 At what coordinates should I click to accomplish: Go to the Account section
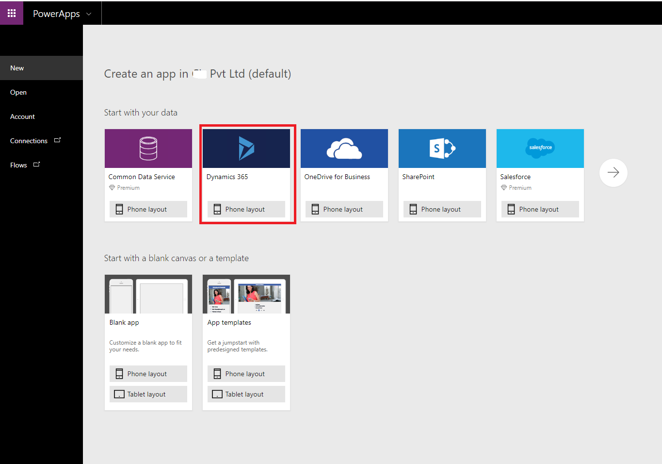pyautogui.click(x=22, y=116)
